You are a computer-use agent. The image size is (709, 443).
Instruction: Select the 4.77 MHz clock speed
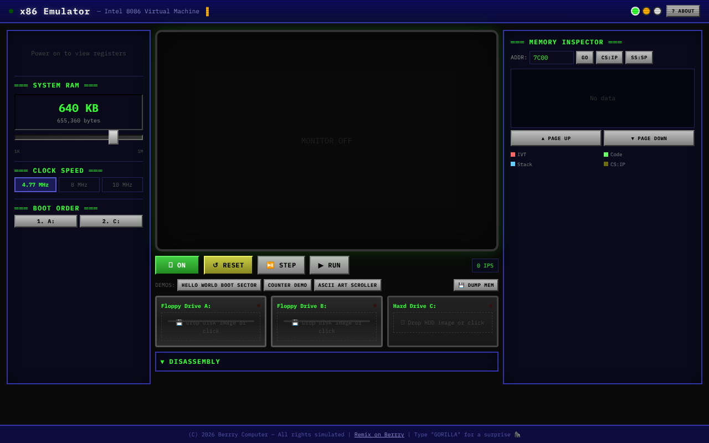click(x=35, y=184)
